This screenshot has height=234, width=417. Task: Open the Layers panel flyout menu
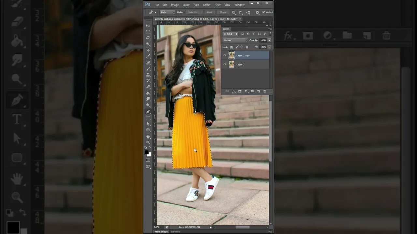[270, 29]
